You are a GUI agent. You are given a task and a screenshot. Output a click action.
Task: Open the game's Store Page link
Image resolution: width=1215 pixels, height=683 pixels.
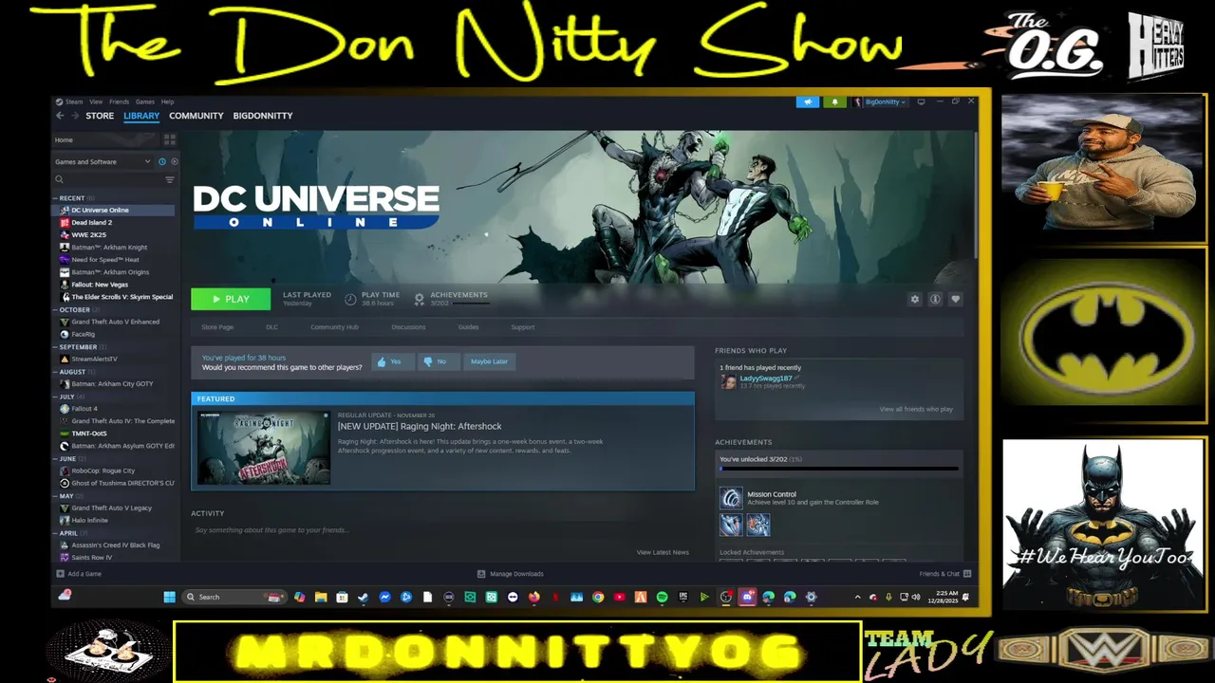click(217, 327)
